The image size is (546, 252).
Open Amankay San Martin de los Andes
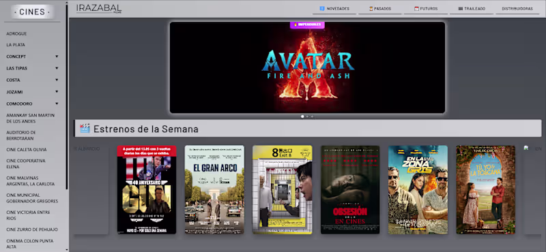[x=30, y=118]
